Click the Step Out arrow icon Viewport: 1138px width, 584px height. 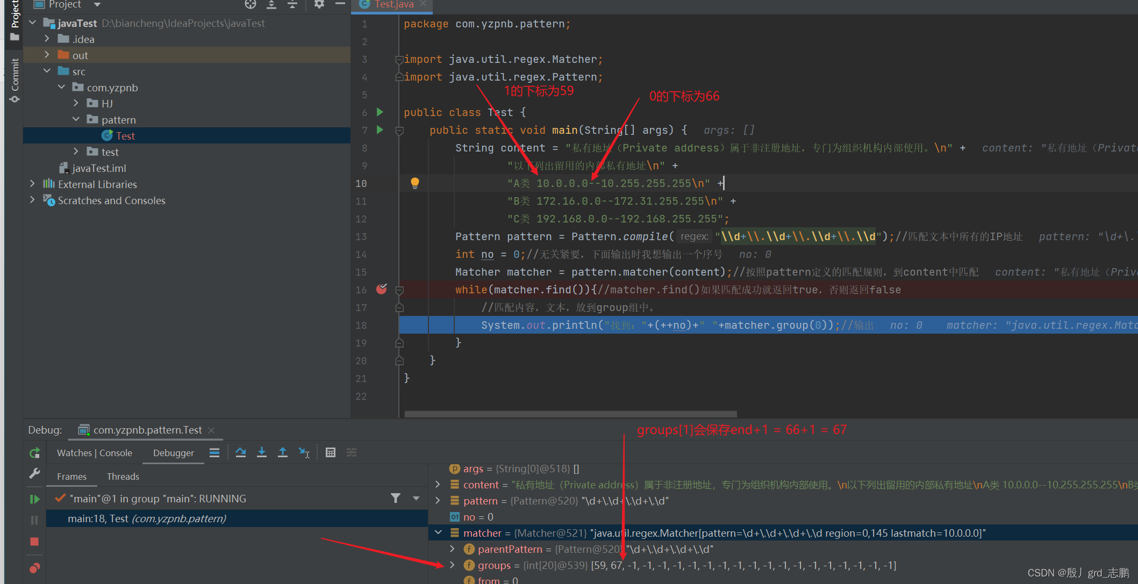[x=283, y=452]
